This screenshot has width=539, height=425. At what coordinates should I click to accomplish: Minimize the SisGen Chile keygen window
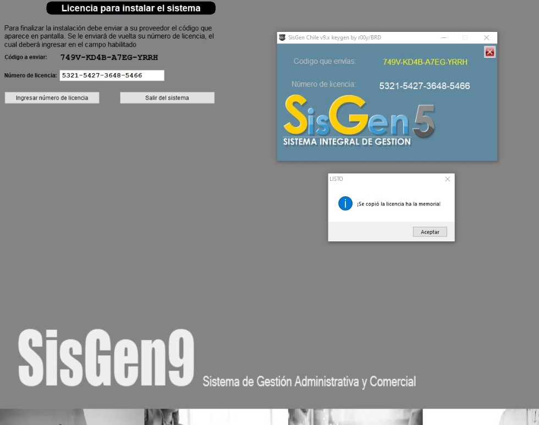point(444,37)
